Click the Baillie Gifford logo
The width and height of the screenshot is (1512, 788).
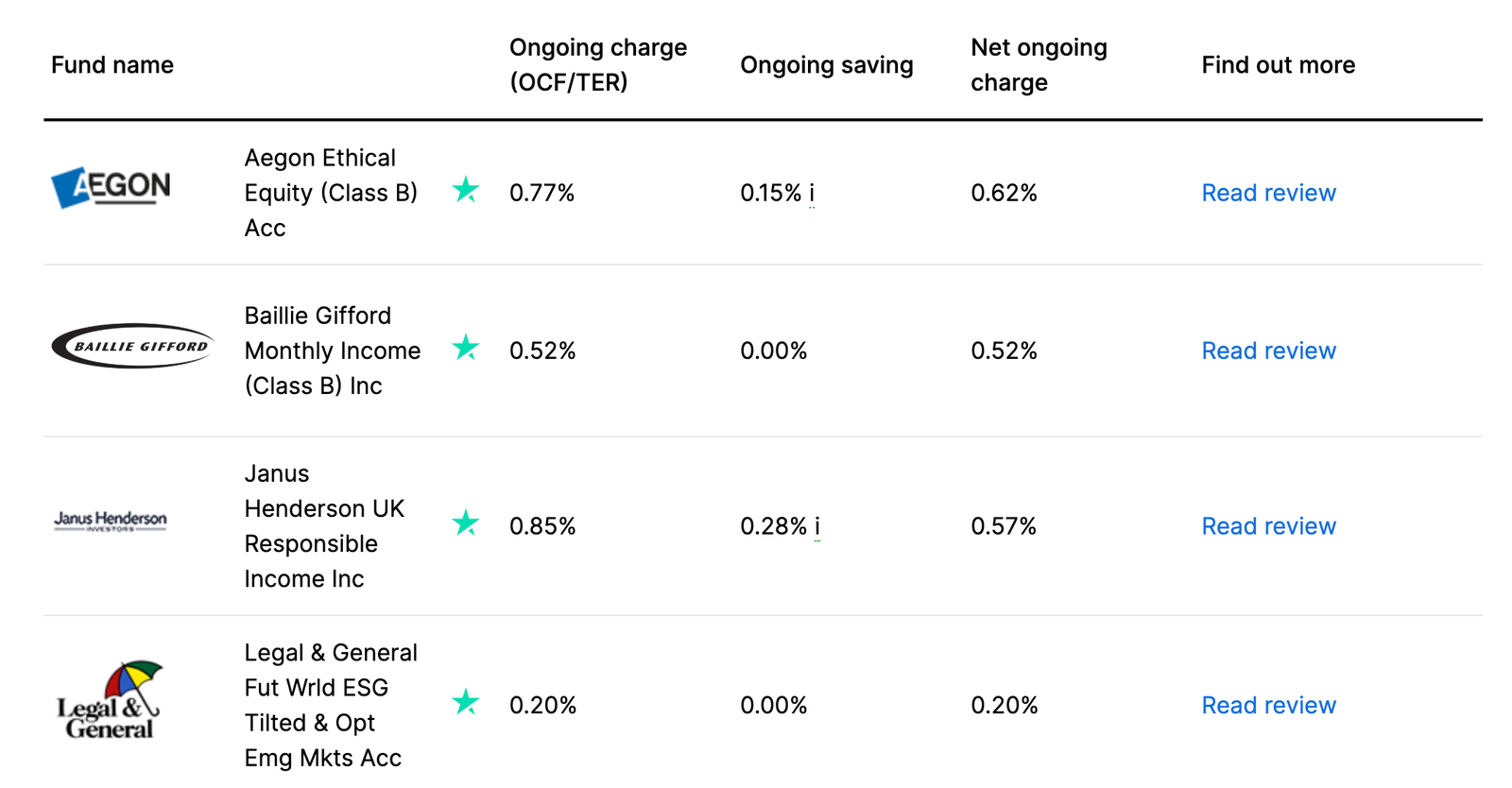coord(131,347)
